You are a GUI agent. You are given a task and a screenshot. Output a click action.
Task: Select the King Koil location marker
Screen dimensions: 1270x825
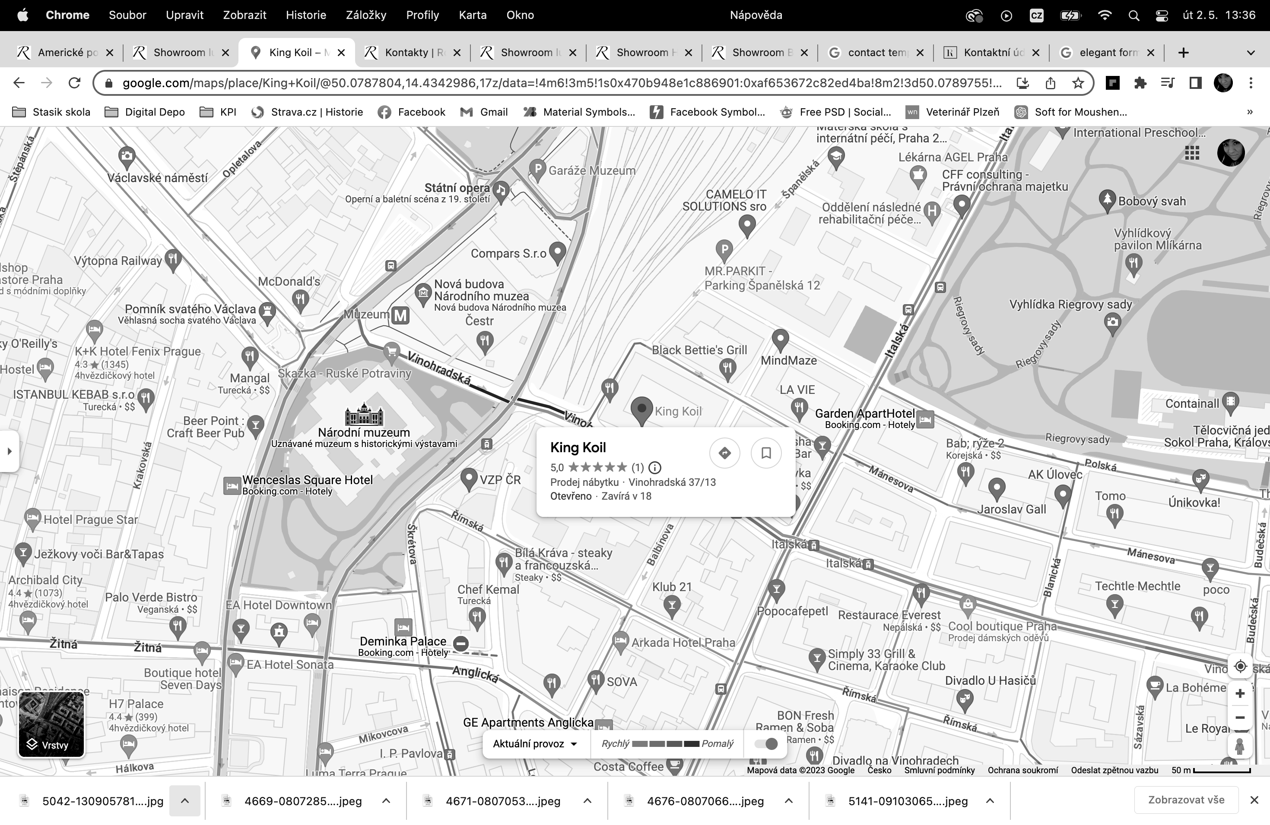pos(641,410)
